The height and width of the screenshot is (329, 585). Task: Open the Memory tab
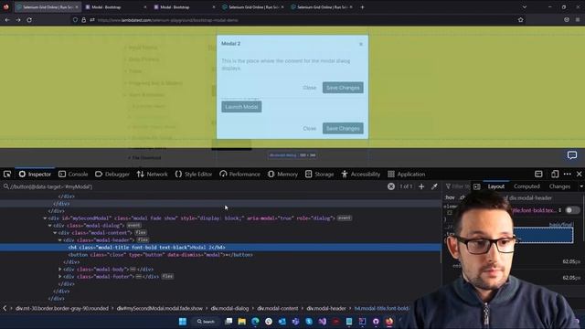[x=282, y=175]
